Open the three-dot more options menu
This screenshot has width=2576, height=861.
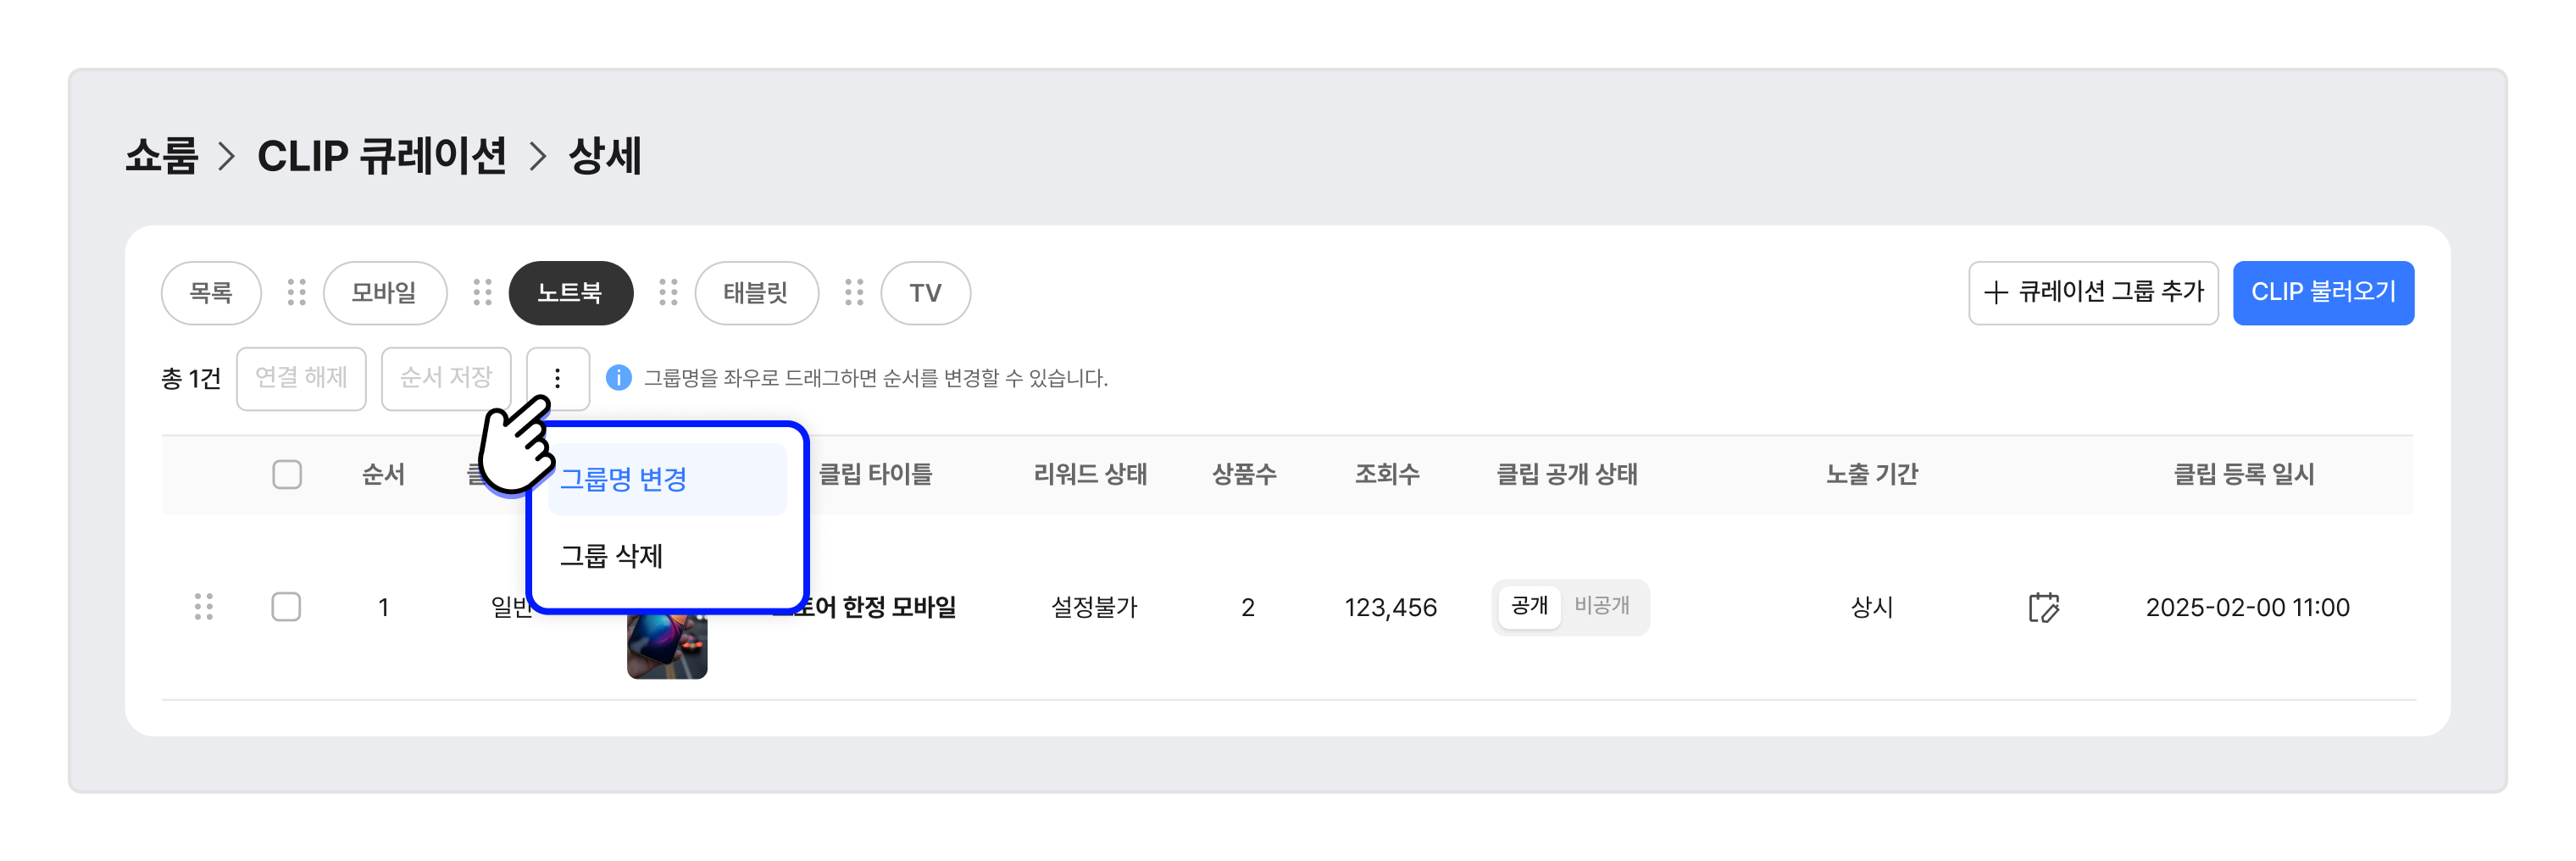tap(557, 377)
